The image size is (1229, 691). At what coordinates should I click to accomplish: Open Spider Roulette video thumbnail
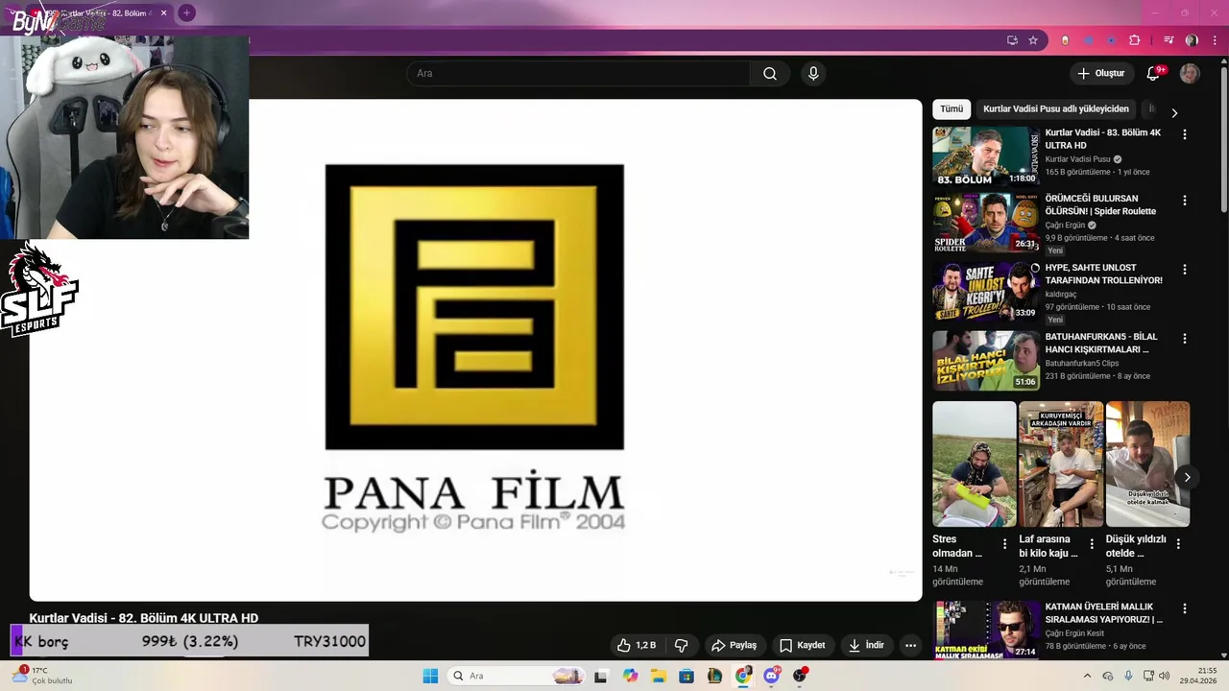[986, 223]
